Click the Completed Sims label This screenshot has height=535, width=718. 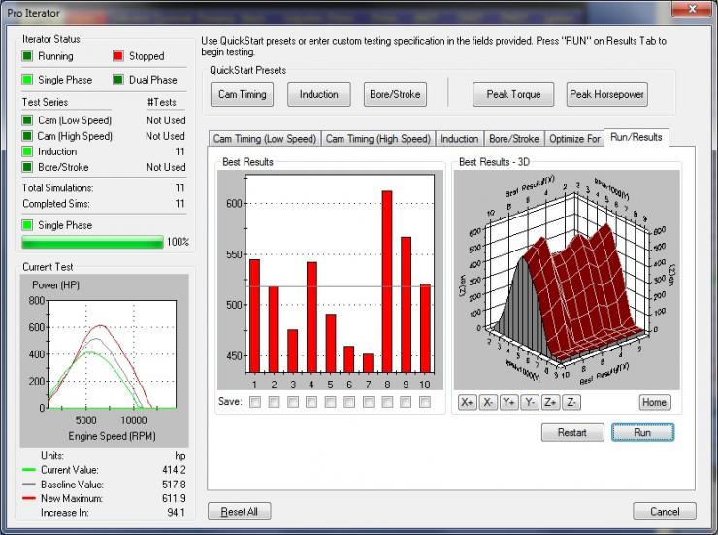[56, 203]
